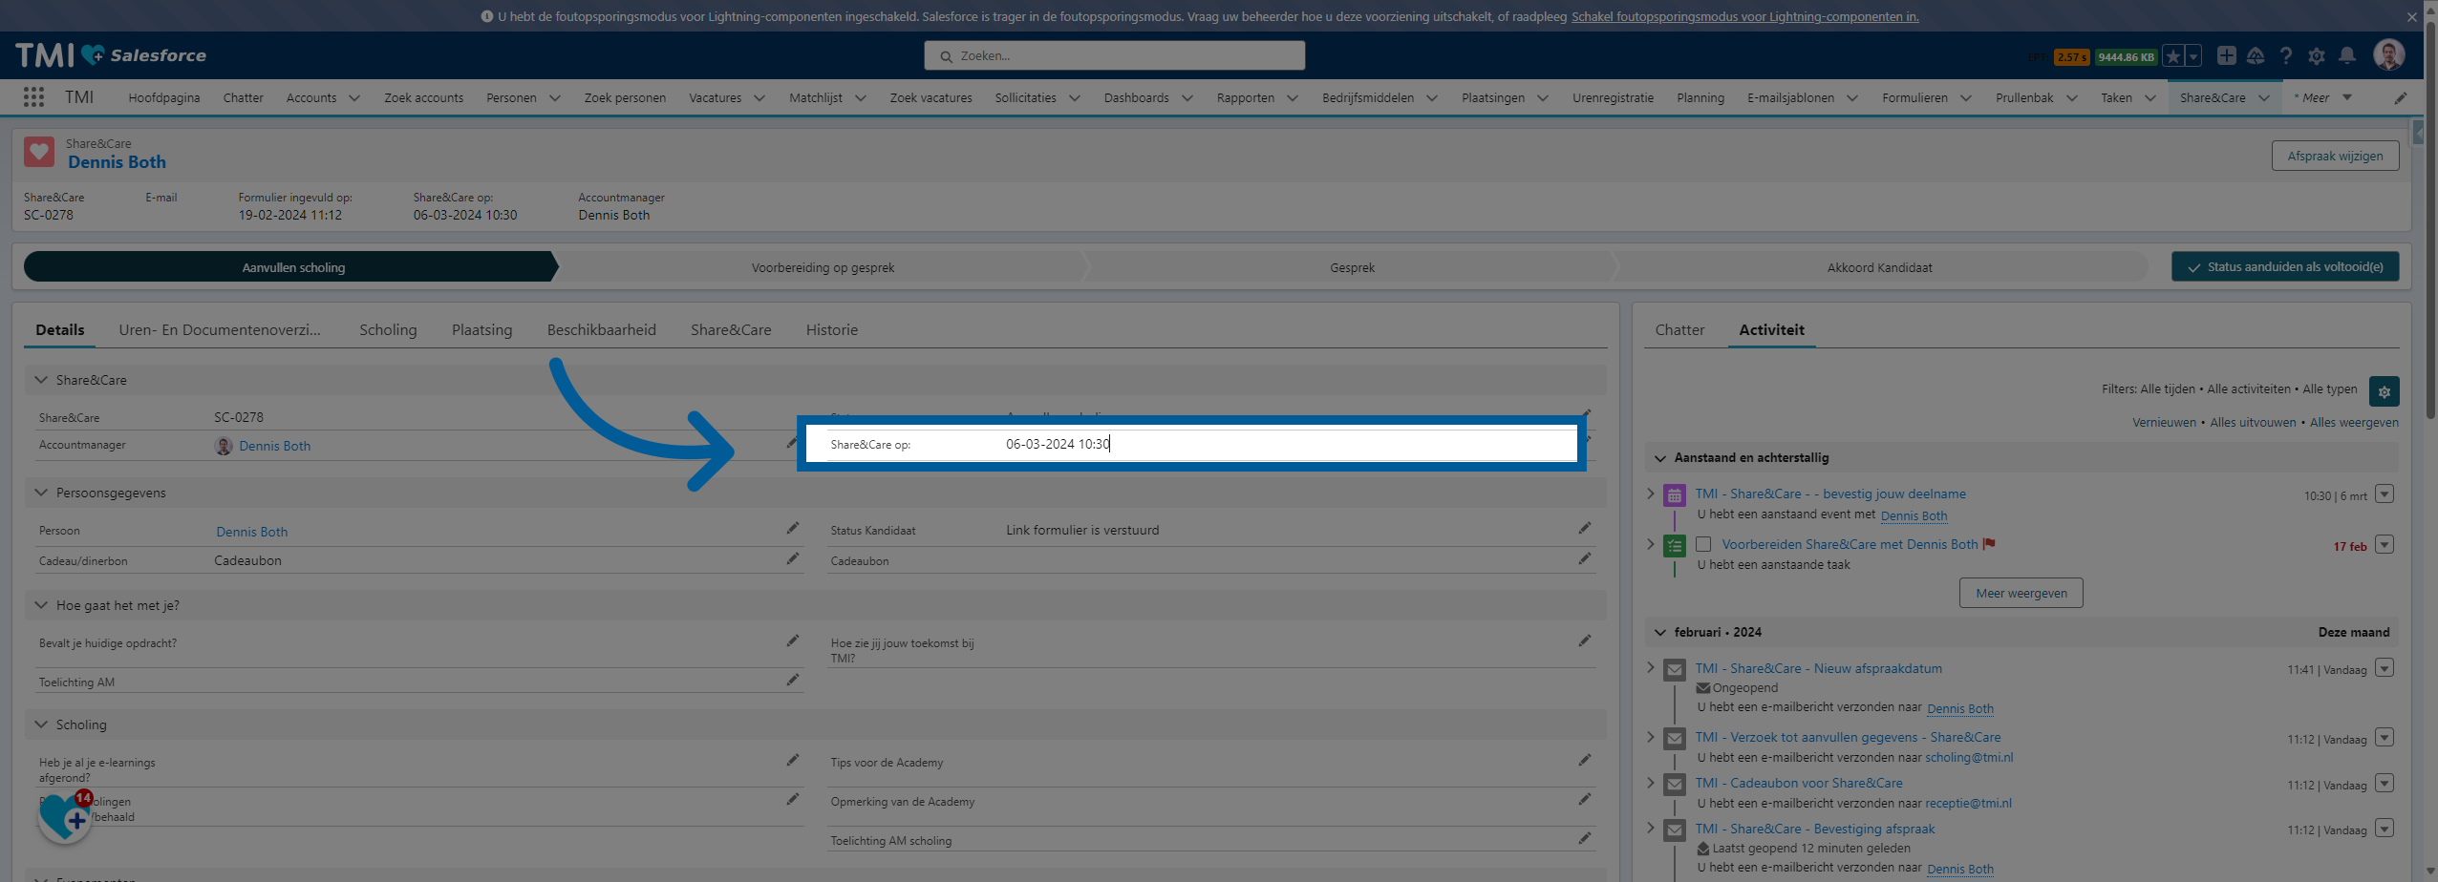Screen dimensions: 2438x882
Task: Click the Afspraak wijzigen button
Action: tap(2335, 157)
